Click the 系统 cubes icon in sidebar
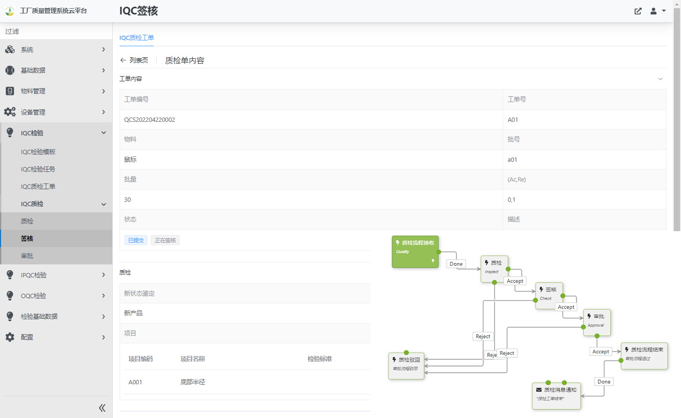This screenshot has height=418, width=681. point(10,50)
